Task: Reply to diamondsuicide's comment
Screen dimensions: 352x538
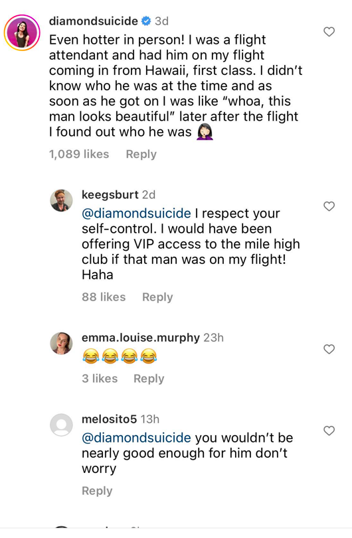Action: [x=141, y=155]
